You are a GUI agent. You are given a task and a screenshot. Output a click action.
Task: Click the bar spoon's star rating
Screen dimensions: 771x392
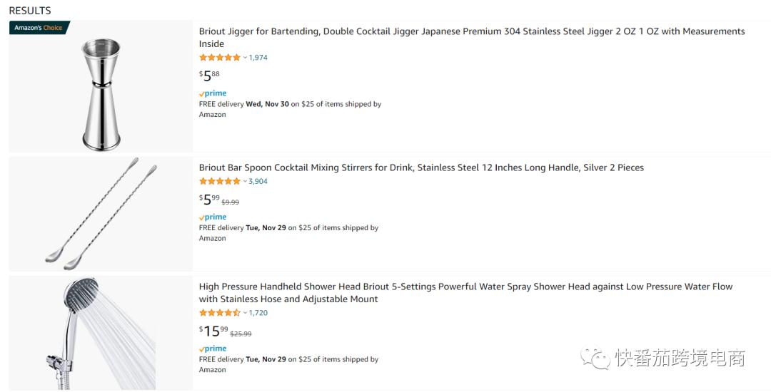[x=220, y=181]
